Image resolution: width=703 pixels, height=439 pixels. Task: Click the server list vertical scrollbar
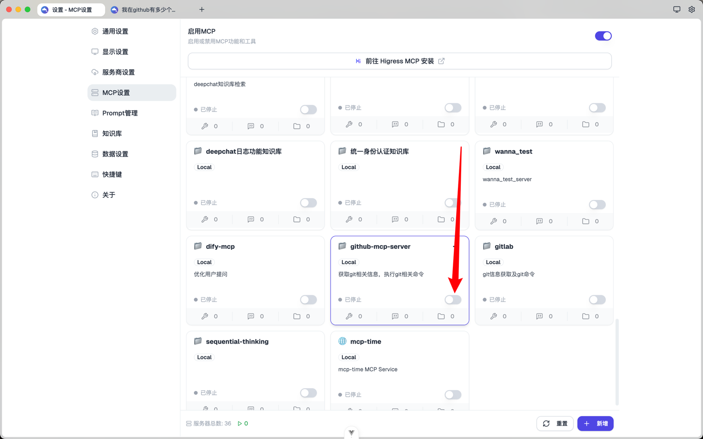(617, 362)
